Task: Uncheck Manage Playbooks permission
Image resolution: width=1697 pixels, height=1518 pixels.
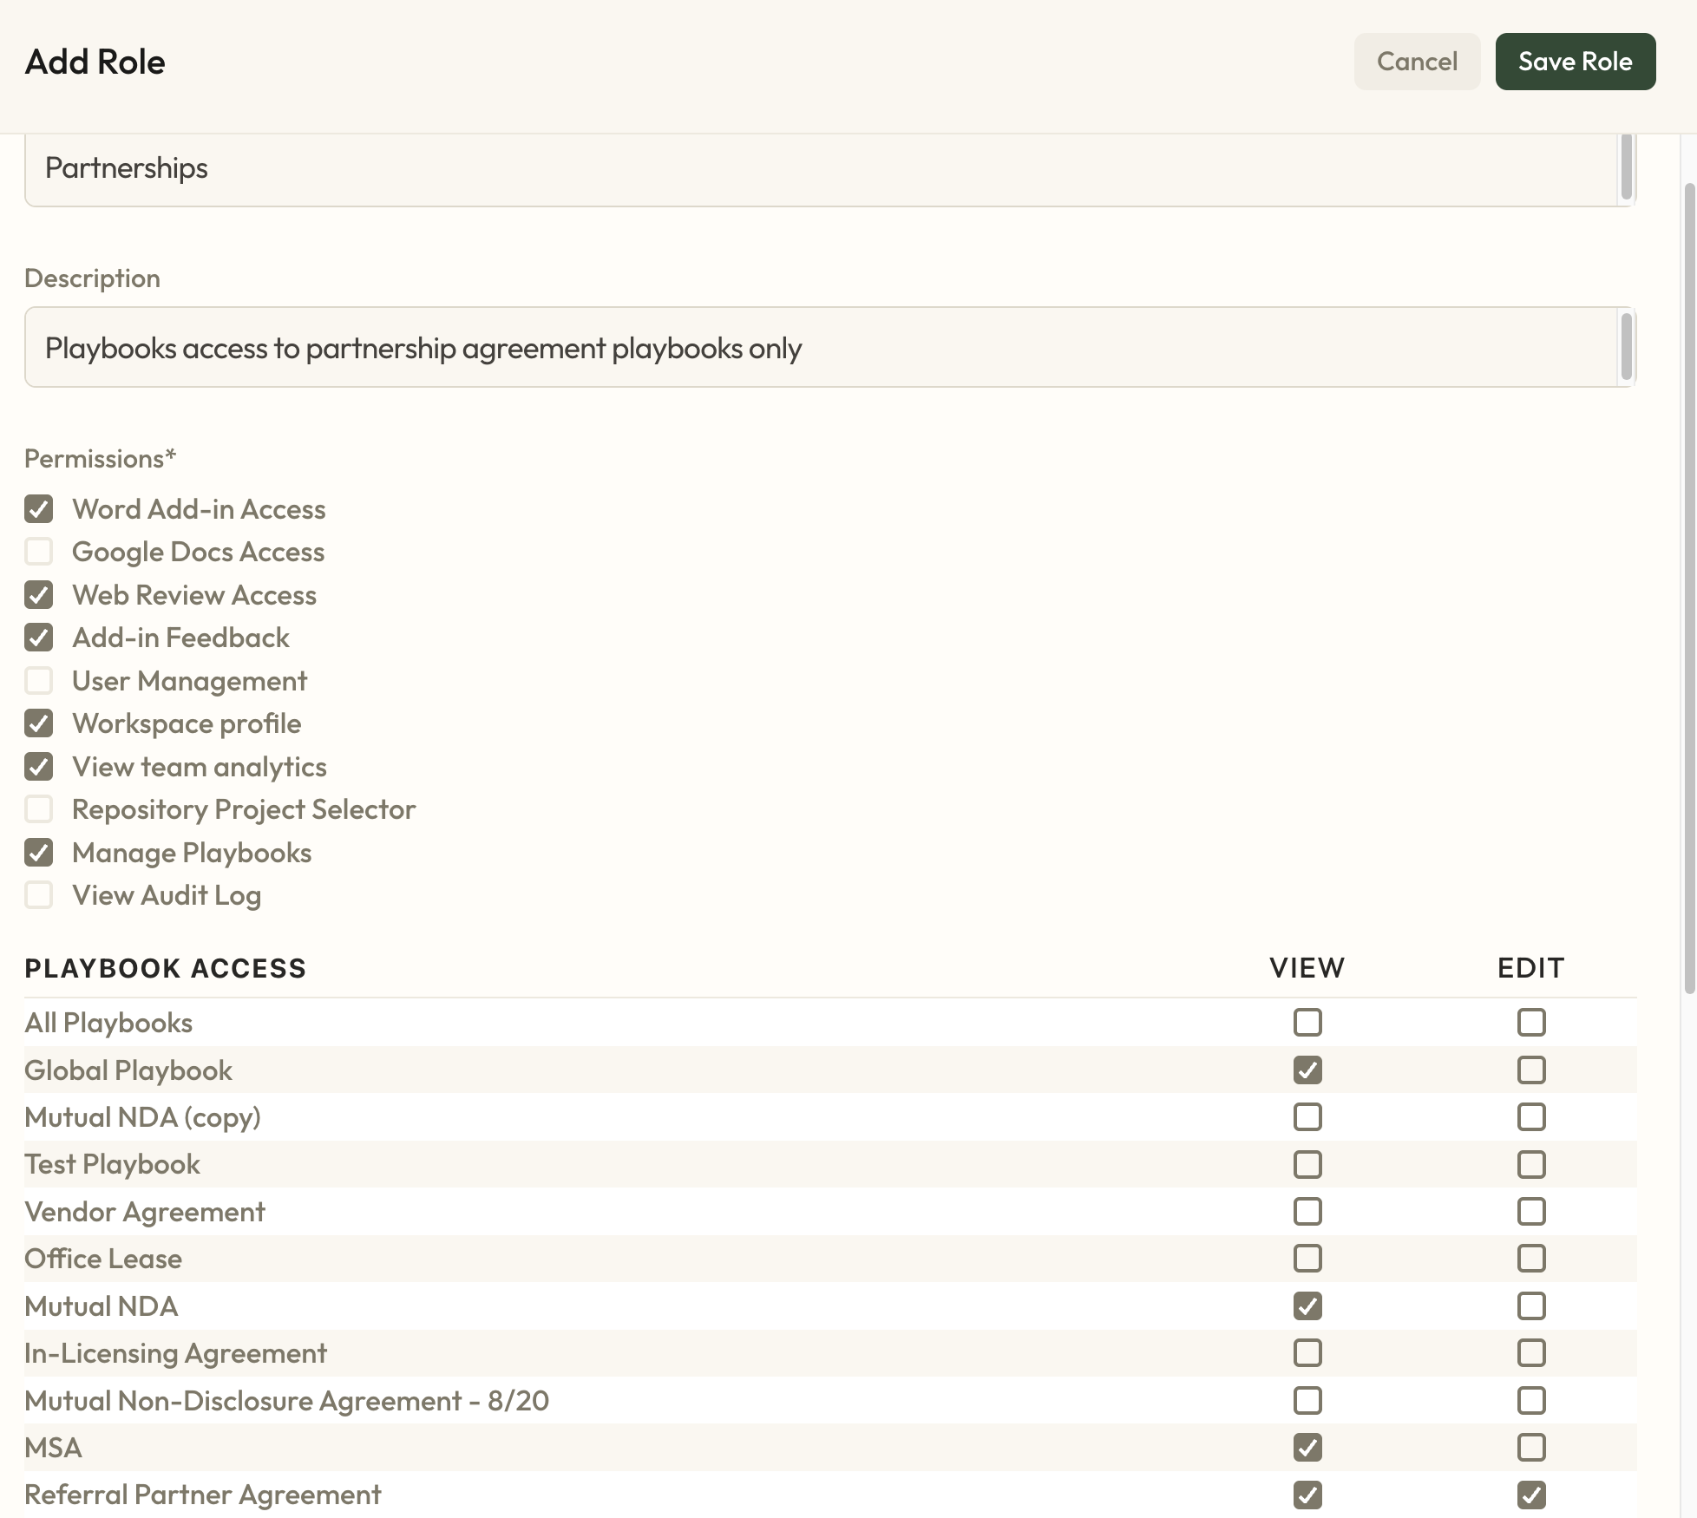Action: pos(39,853)
